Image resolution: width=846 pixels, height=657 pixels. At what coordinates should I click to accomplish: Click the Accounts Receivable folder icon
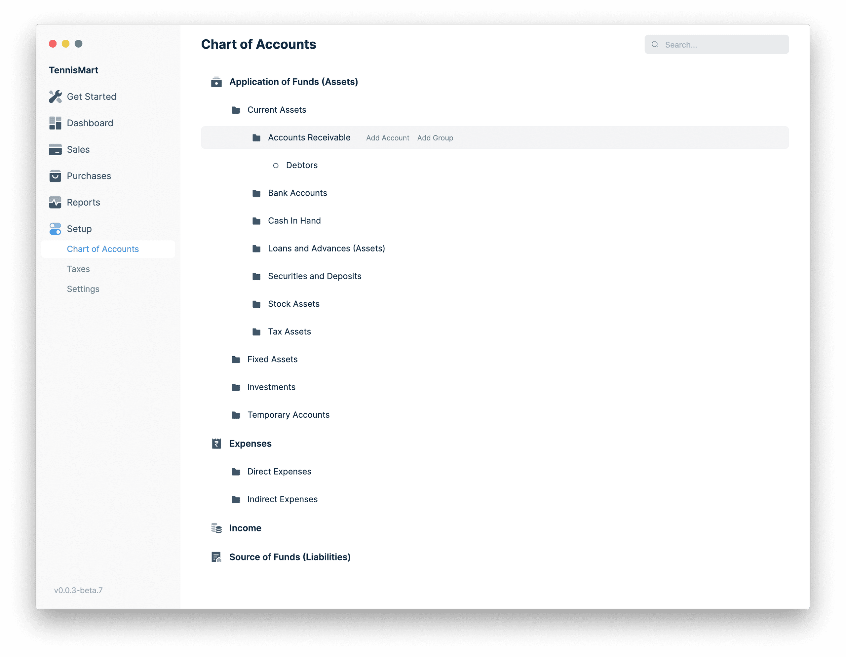256,137
